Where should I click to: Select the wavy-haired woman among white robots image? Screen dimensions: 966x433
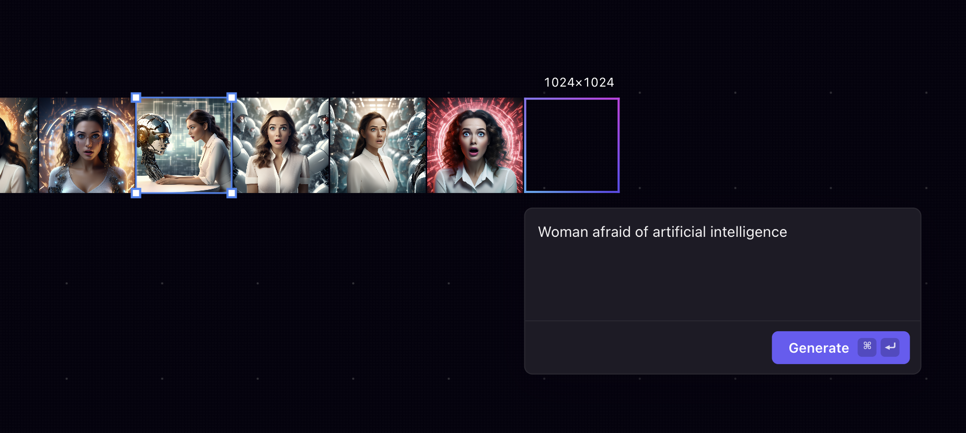(281, 146)
